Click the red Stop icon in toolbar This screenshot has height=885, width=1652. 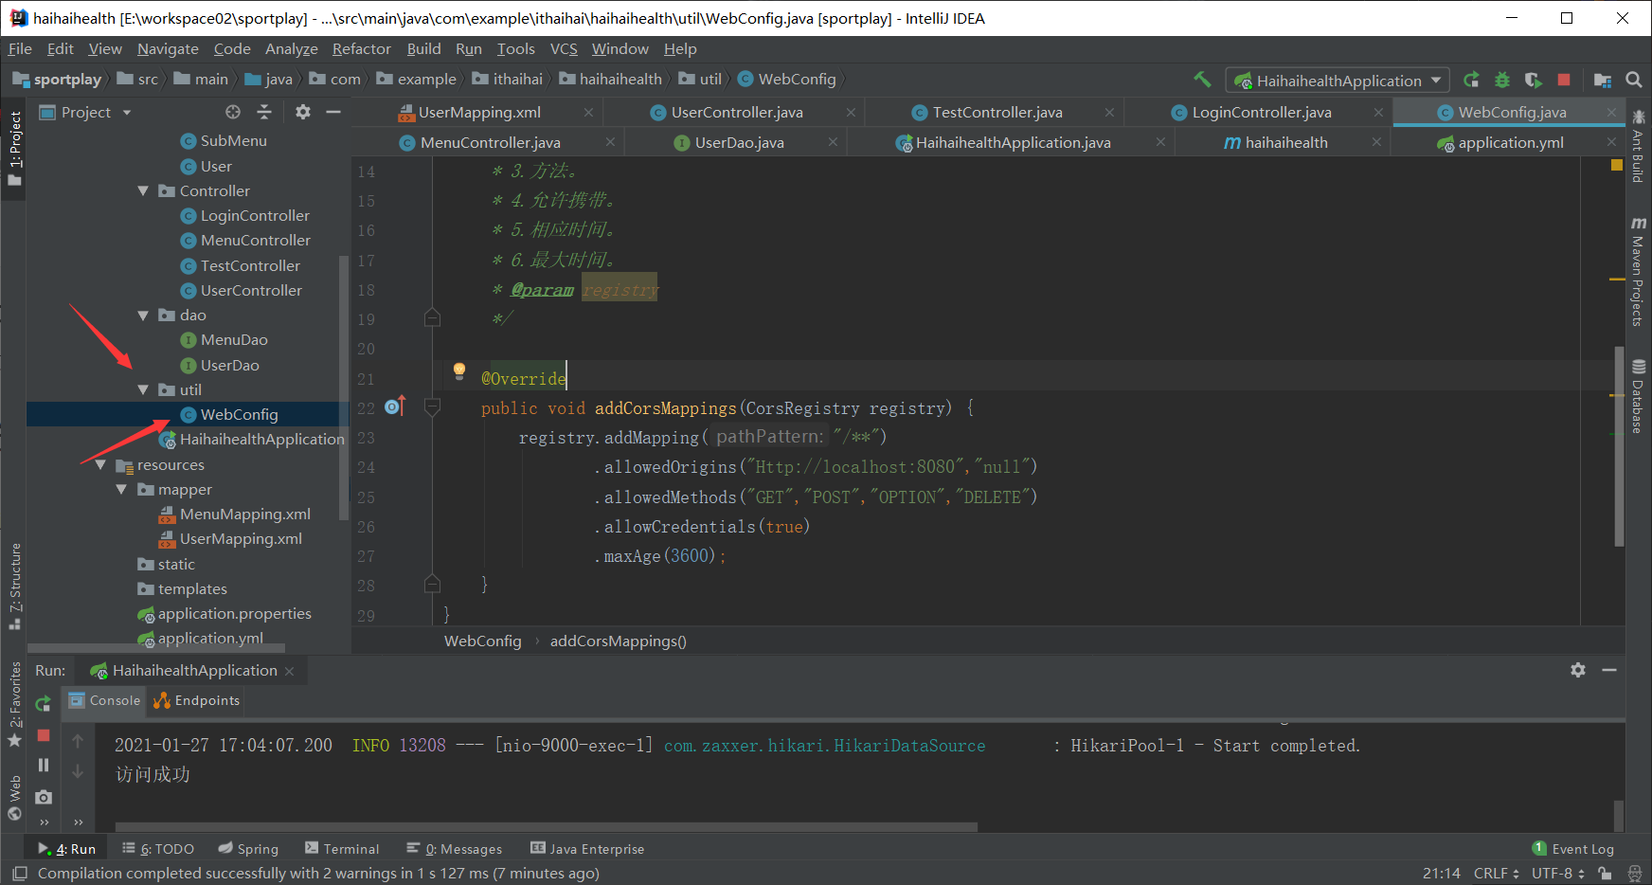[x=1564, y=80]
